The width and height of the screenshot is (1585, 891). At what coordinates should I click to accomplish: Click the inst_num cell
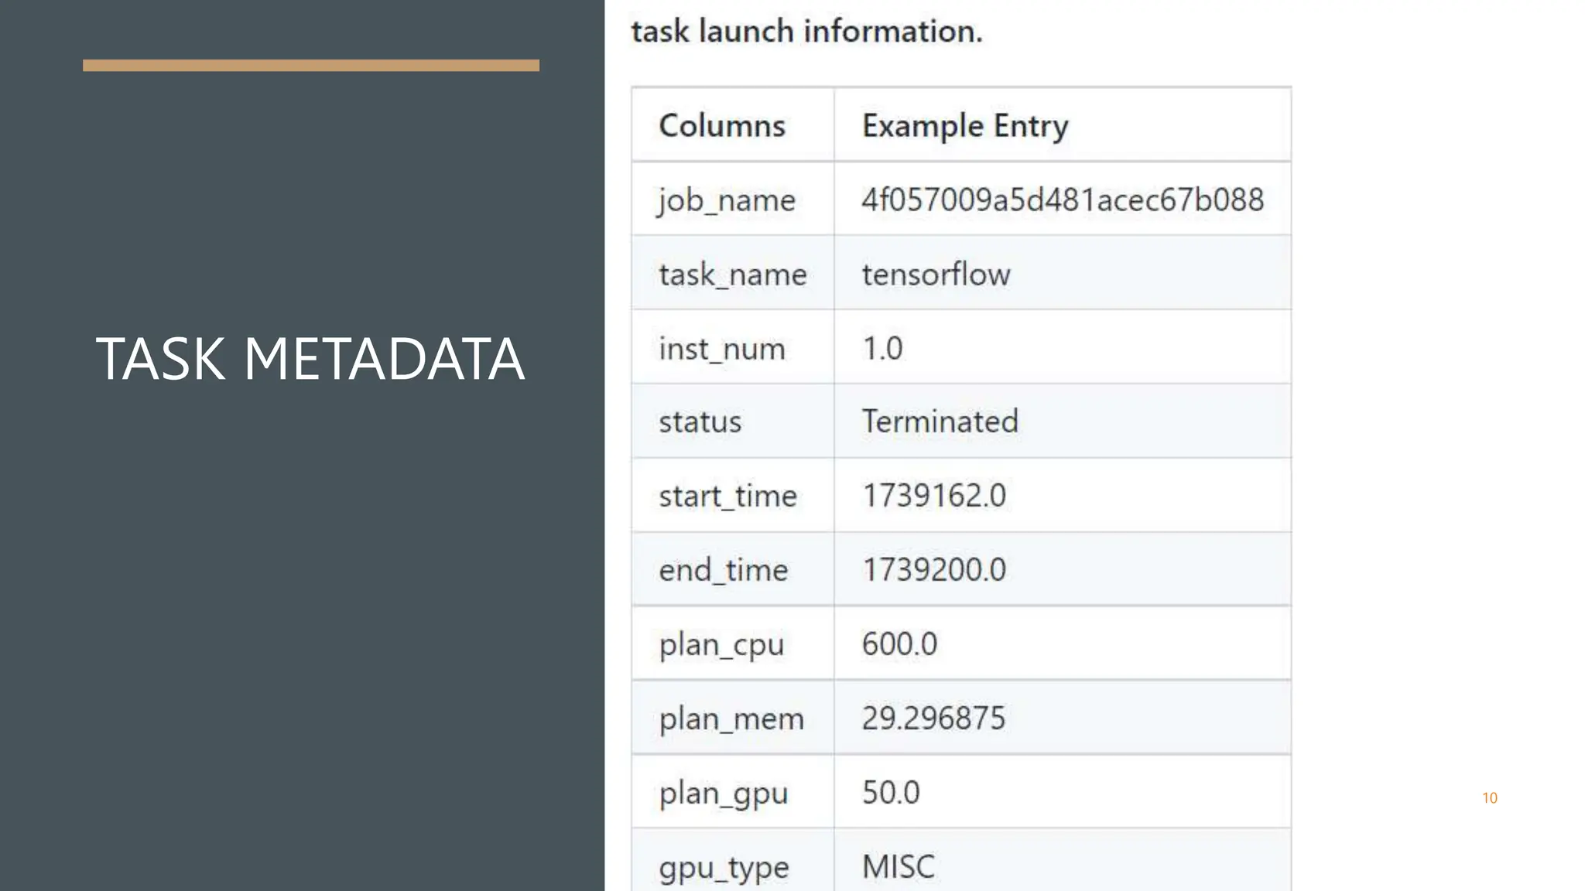[x=732, y=347]
